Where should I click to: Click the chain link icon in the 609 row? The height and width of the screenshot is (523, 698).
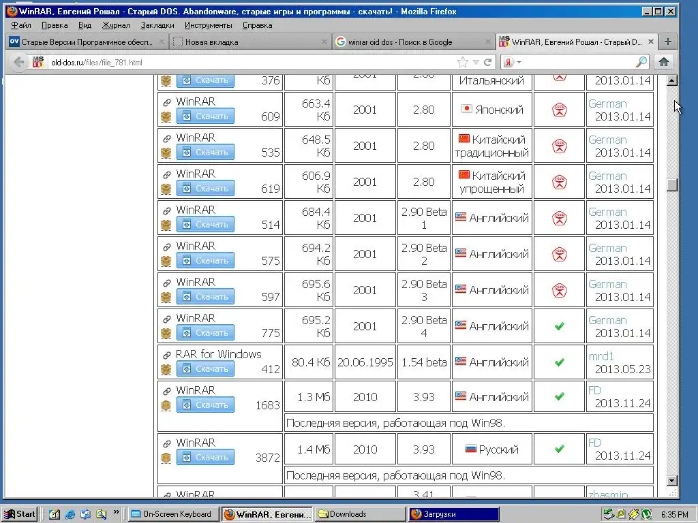click(x=166, y=103)
